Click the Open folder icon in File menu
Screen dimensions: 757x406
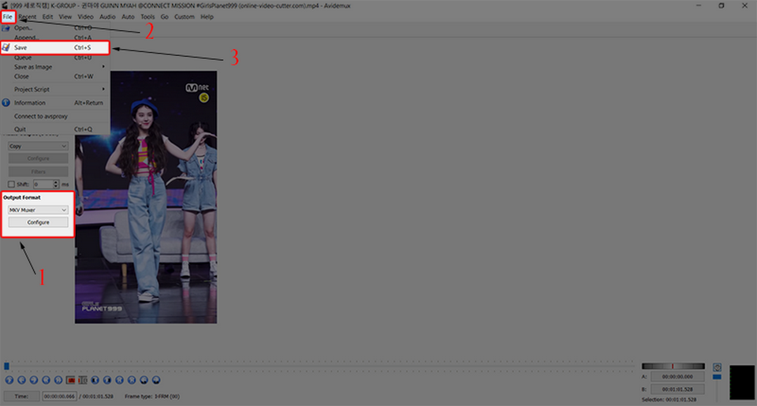(x=6, y=28)
